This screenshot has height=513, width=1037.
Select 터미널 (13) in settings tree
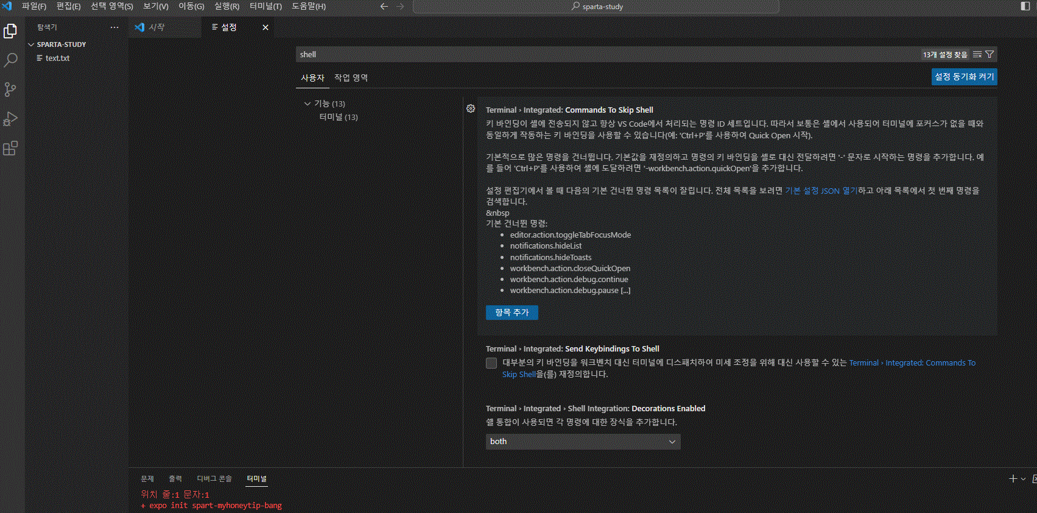pos(339,117)
